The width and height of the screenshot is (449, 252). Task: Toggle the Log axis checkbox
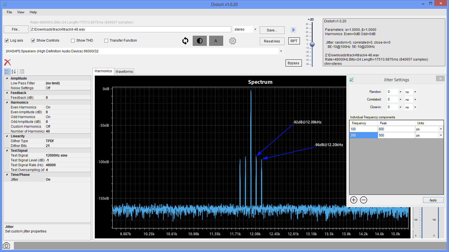coord(7,40)
